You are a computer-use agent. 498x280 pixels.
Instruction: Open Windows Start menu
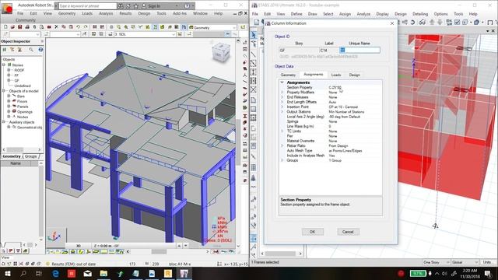tap(7, 273)
